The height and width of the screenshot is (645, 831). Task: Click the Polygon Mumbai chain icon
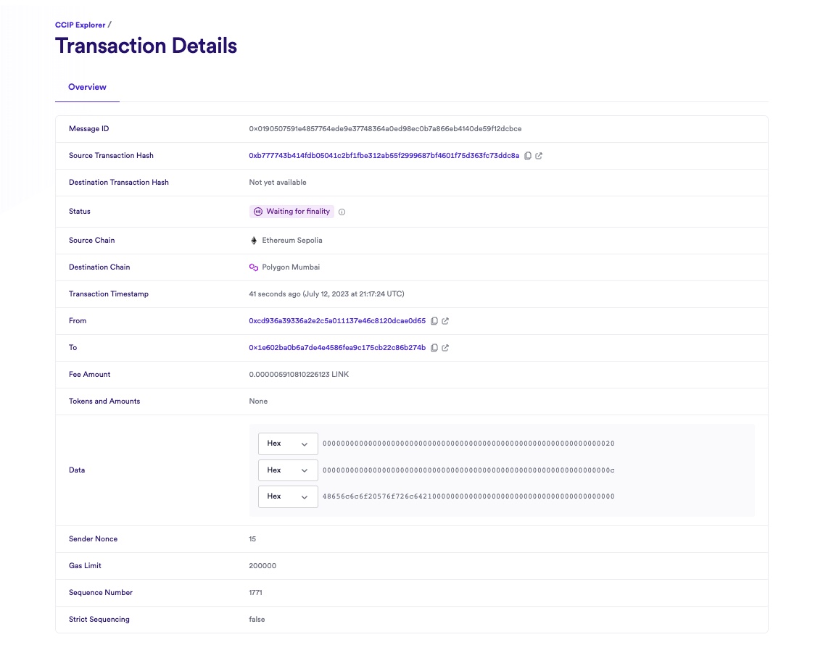(254, 267)
